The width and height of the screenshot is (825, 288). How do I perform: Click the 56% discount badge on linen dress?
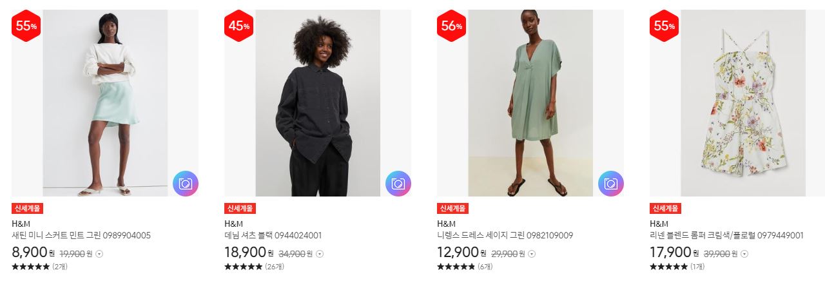coord(452,26)
